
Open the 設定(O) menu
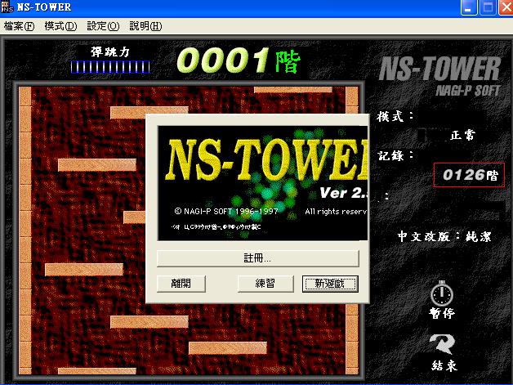point(103,26)
